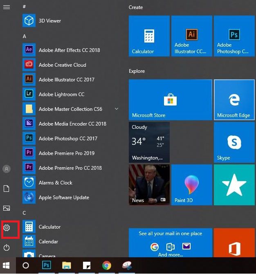The width and height of the screenshot is (256, 274).
Task: Launch Alarms & Clock
Action: point(72,183)
